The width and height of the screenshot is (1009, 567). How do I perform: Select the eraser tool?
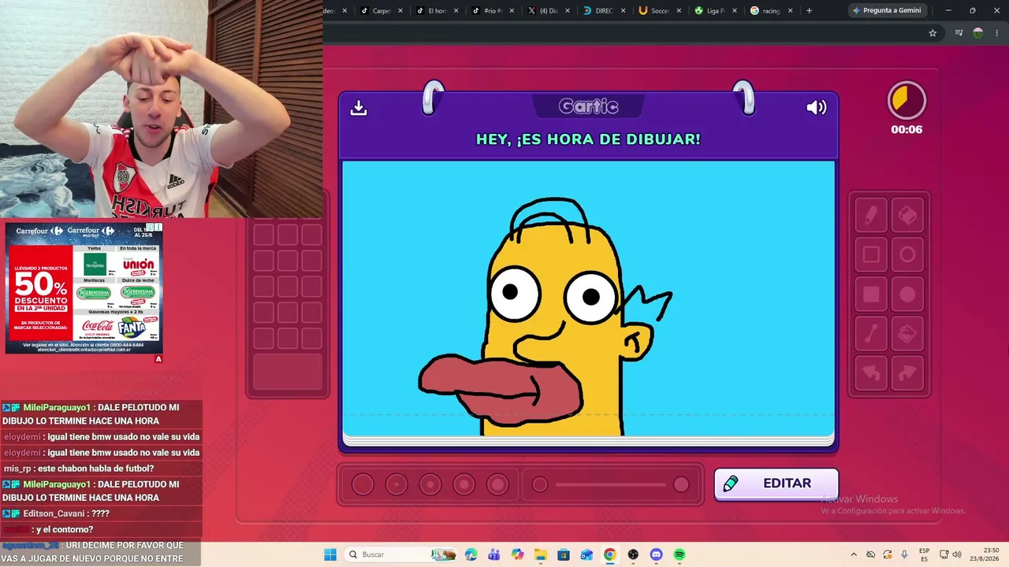tap(907, 215)
